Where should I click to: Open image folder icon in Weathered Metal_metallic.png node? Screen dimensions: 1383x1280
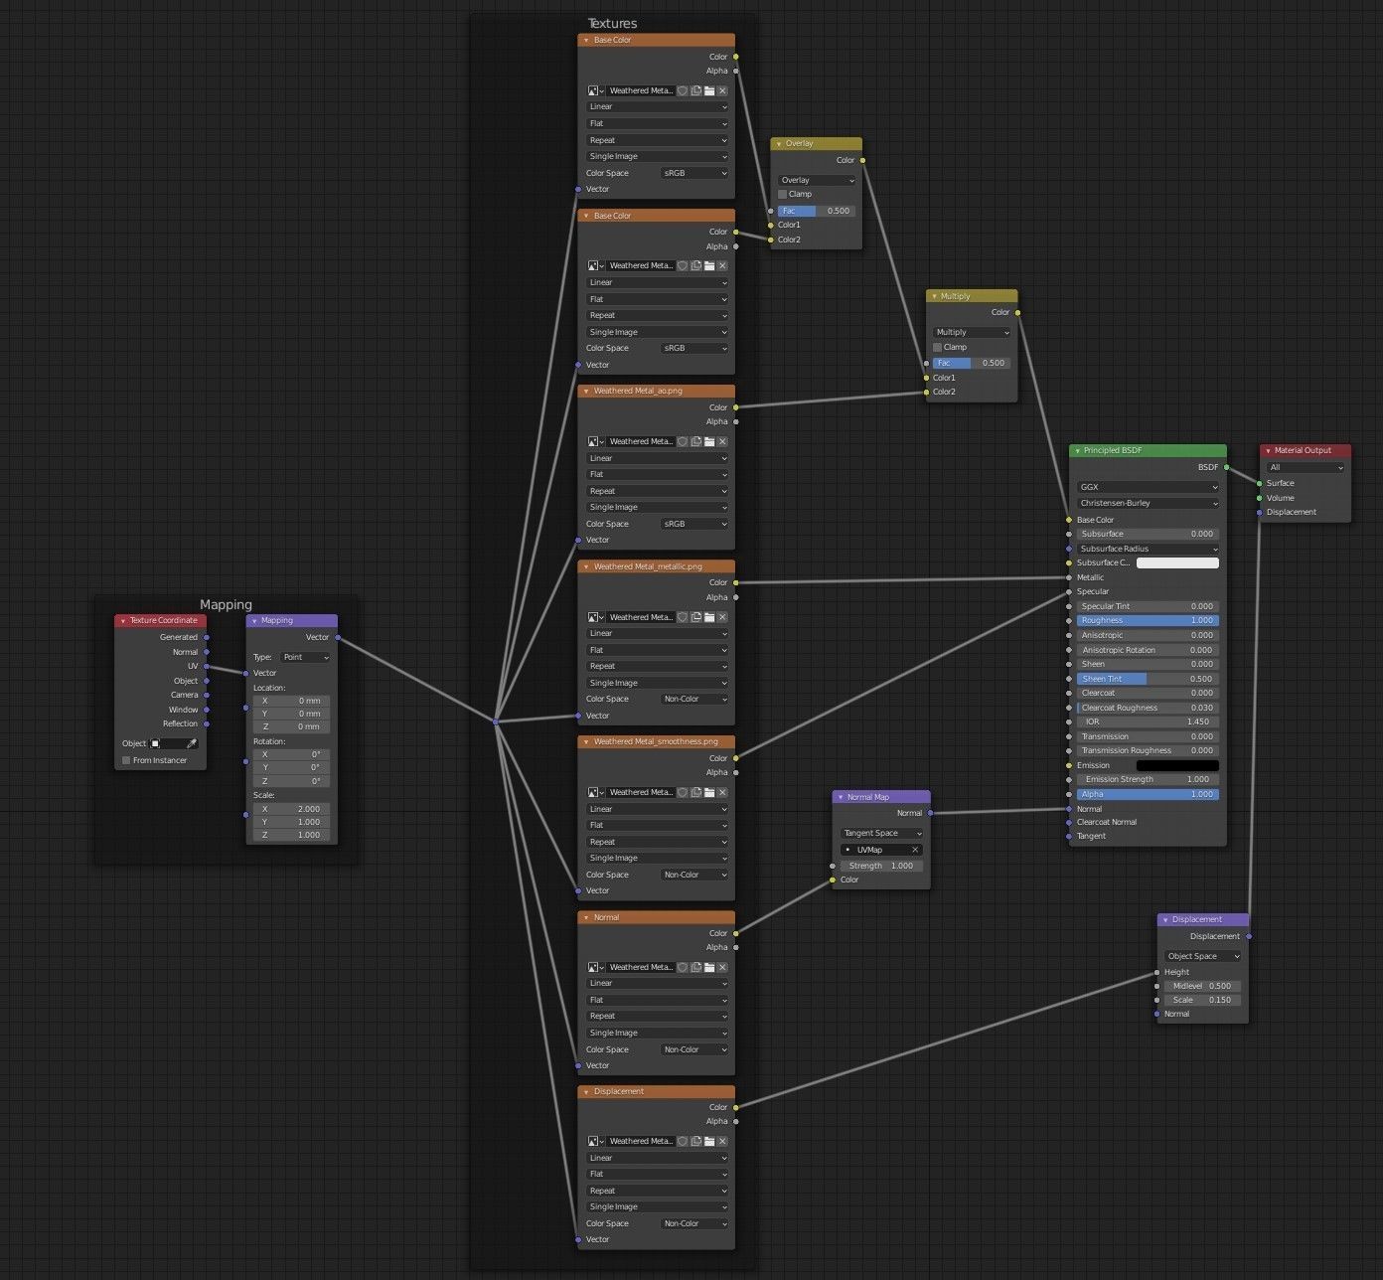[709, 617]
